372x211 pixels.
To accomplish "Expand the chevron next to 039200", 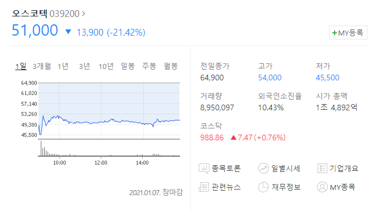I will tap(83, 14).
